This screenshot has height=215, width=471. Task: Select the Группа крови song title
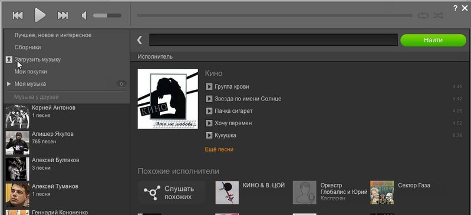point(232,86)
